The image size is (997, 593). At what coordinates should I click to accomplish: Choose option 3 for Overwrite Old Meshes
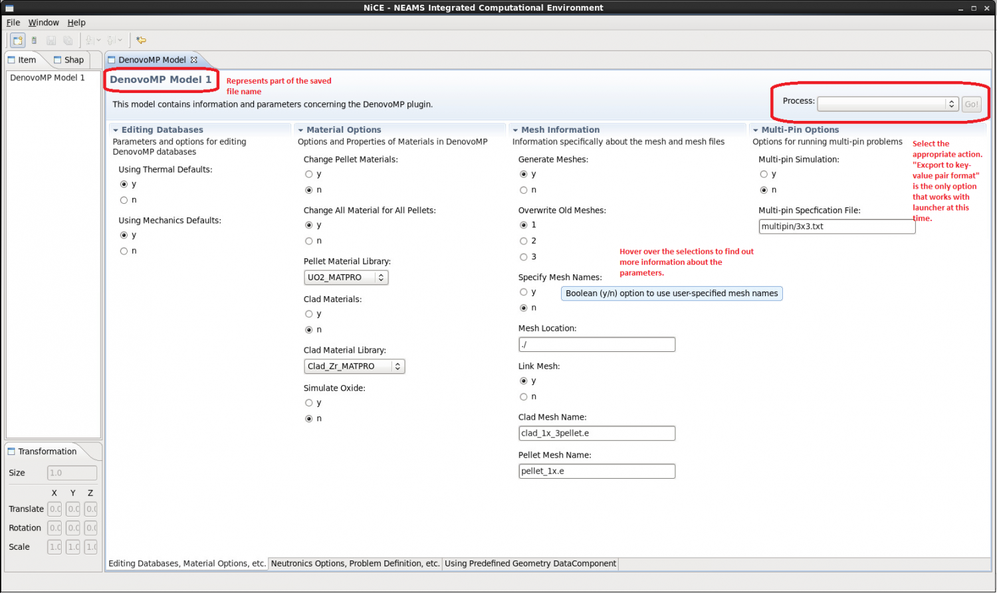[x=524, y=258]
